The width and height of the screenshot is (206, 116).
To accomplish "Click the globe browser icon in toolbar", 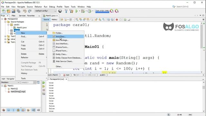I will (60, 11).
